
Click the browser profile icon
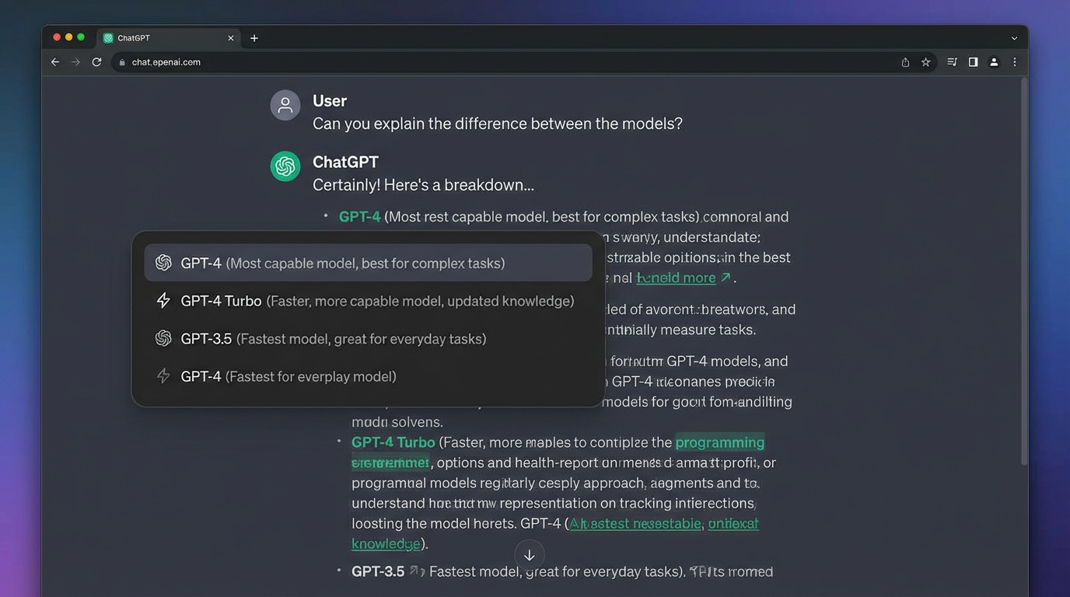[994, 61]
